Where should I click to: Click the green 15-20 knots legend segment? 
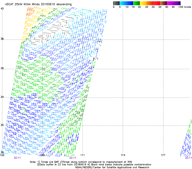click(x=136, y=3)
